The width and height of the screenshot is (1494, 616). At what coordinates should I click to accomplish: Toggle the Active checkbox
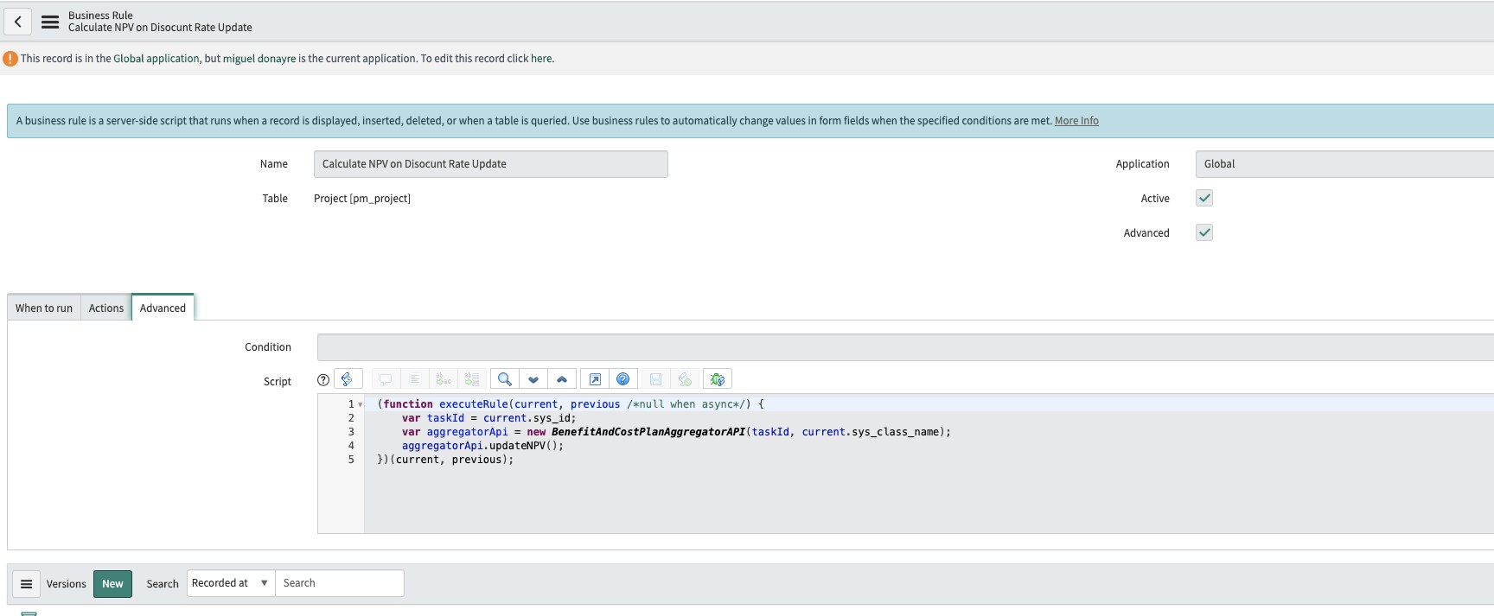point(1204,198)
